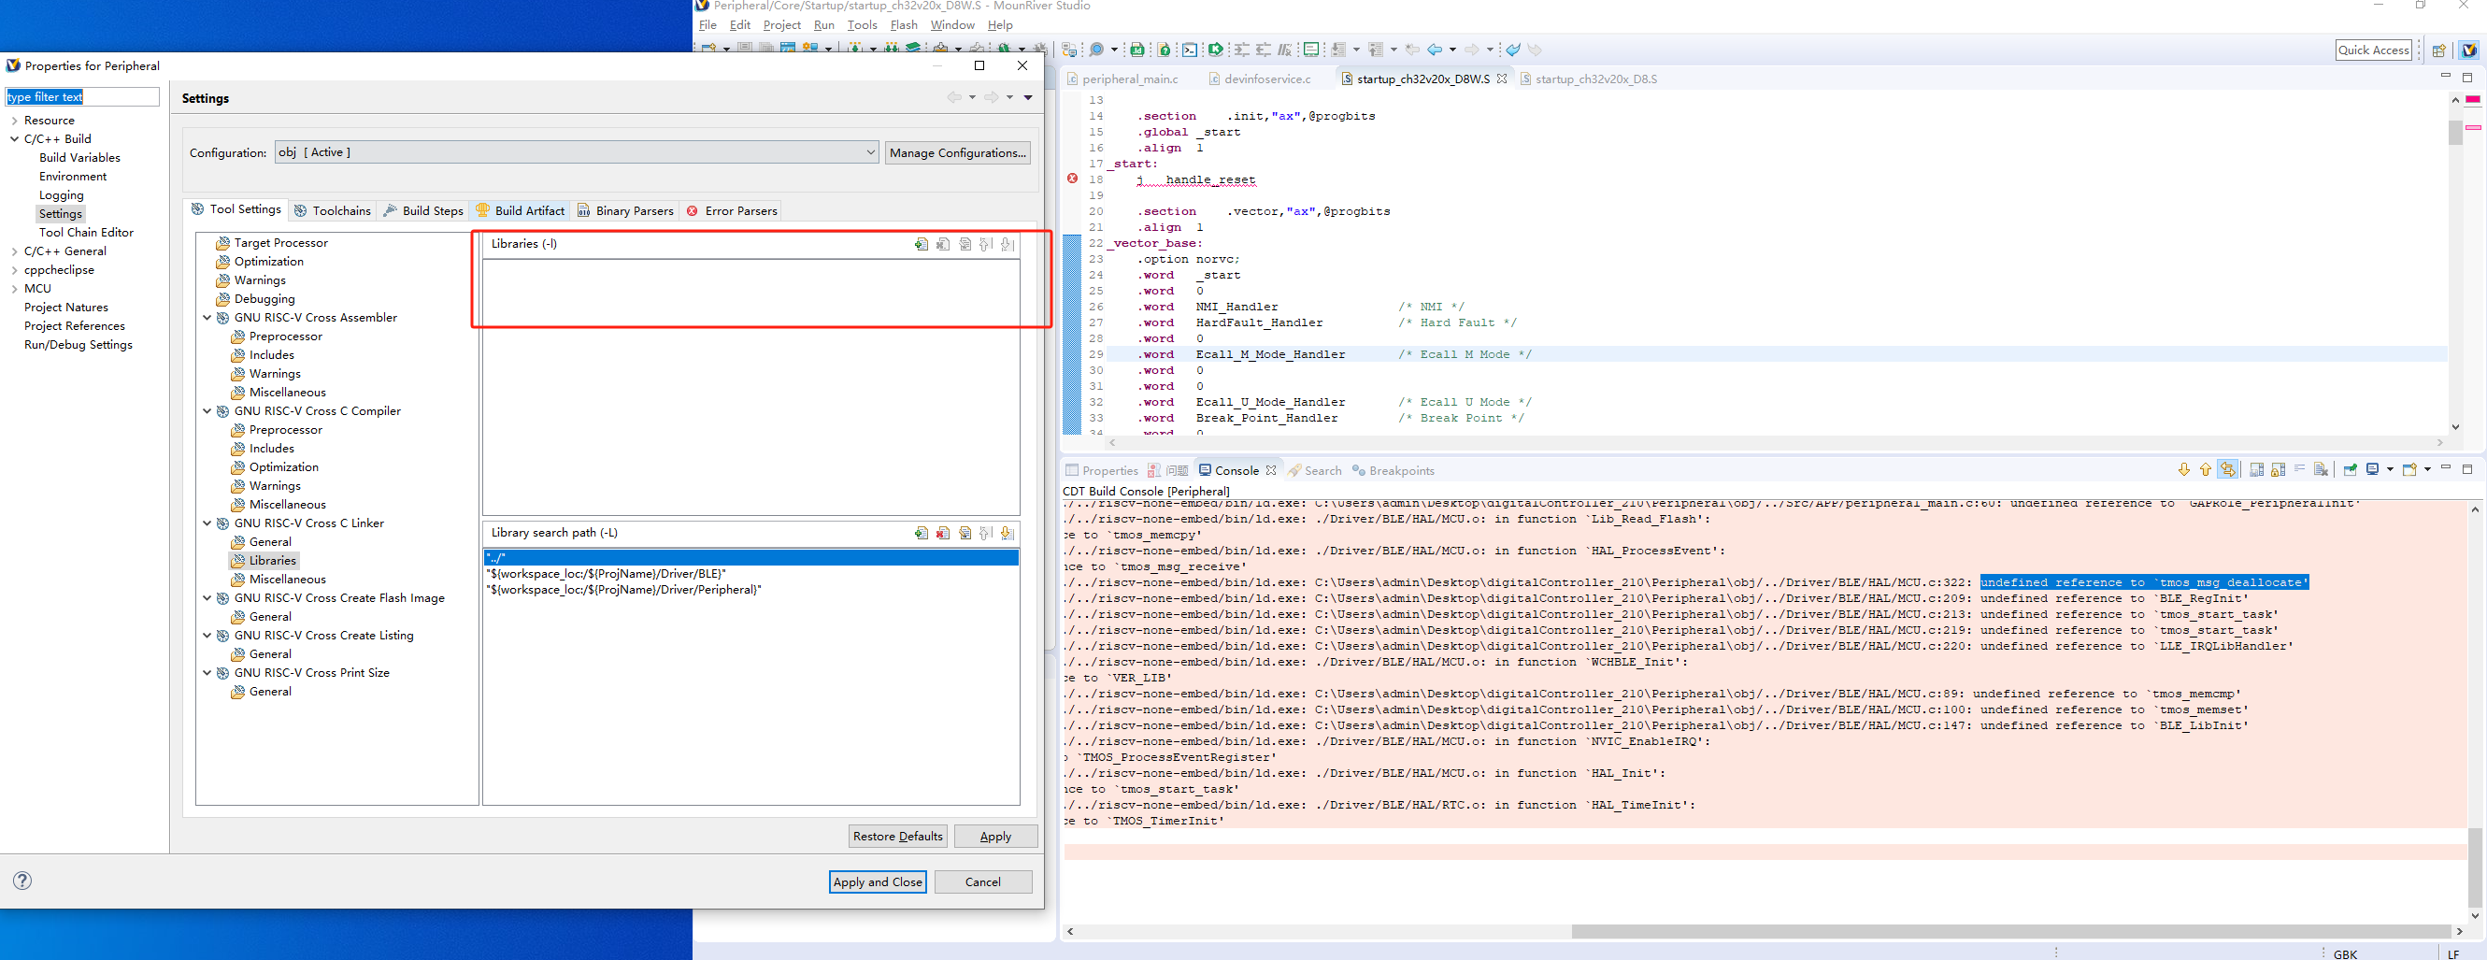Click the Open Console icon

[x=2409, y=469]
